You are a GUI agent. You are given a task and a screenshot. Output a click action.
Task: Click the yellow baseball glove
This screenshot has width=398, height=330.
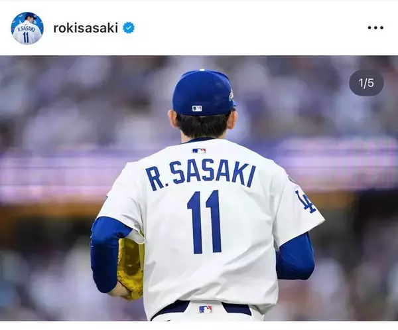(130, 268)
